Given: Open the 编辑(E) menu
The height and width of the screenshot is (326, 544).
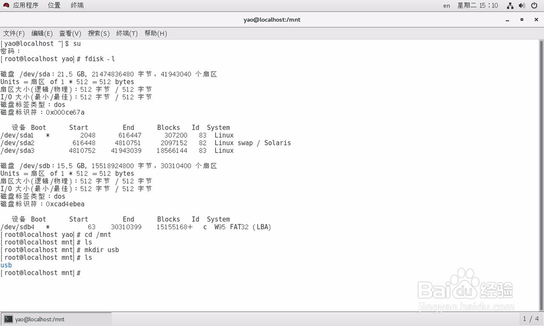Looking at the screenshot, I should click(x=42, y=33).
